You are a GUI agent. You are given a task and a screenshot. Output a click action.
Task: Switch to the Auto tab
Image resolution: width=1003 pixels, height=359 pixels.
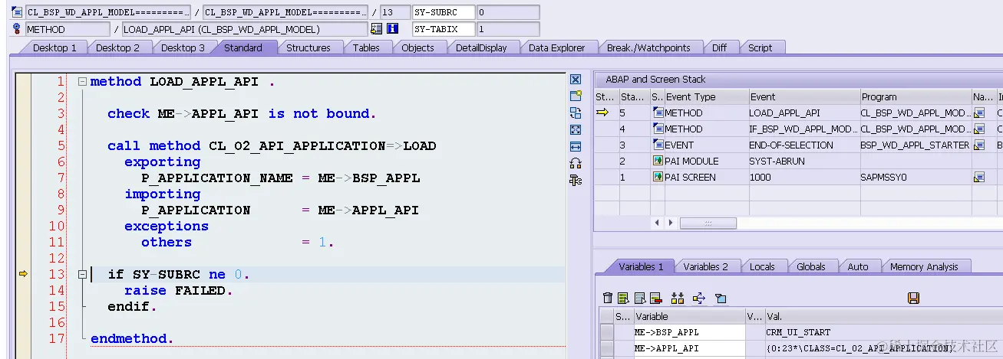click(858, 266)
